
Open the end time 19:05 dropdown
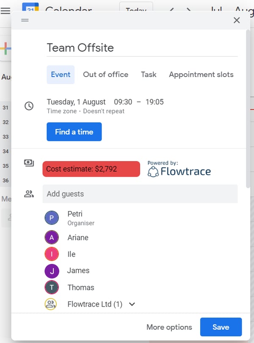[x=155, y=102]
